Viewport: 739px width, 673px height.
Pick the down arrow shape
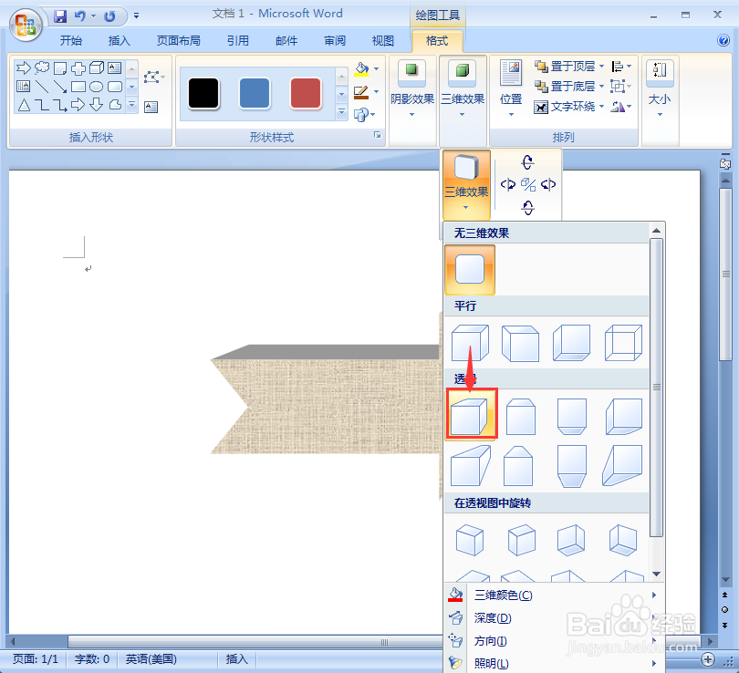click(97, 105)
